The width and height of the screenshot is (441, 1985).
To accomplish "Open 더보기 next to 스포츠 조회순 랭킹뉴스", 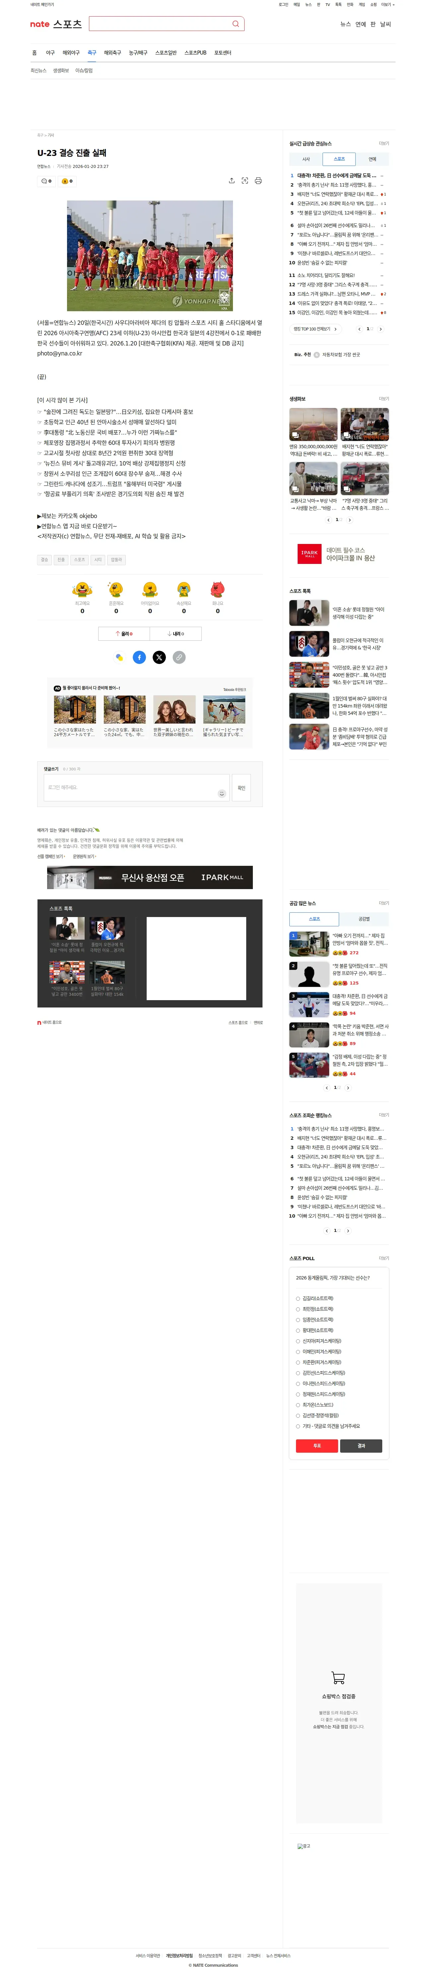I will tap(384, 1115).
